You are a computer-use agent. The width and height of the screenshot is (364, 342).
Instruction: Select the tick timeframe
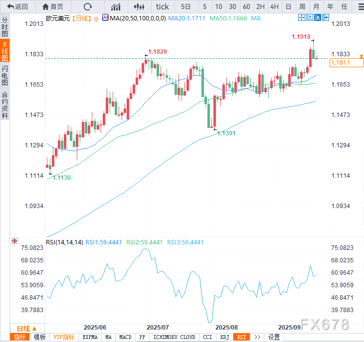163,6
